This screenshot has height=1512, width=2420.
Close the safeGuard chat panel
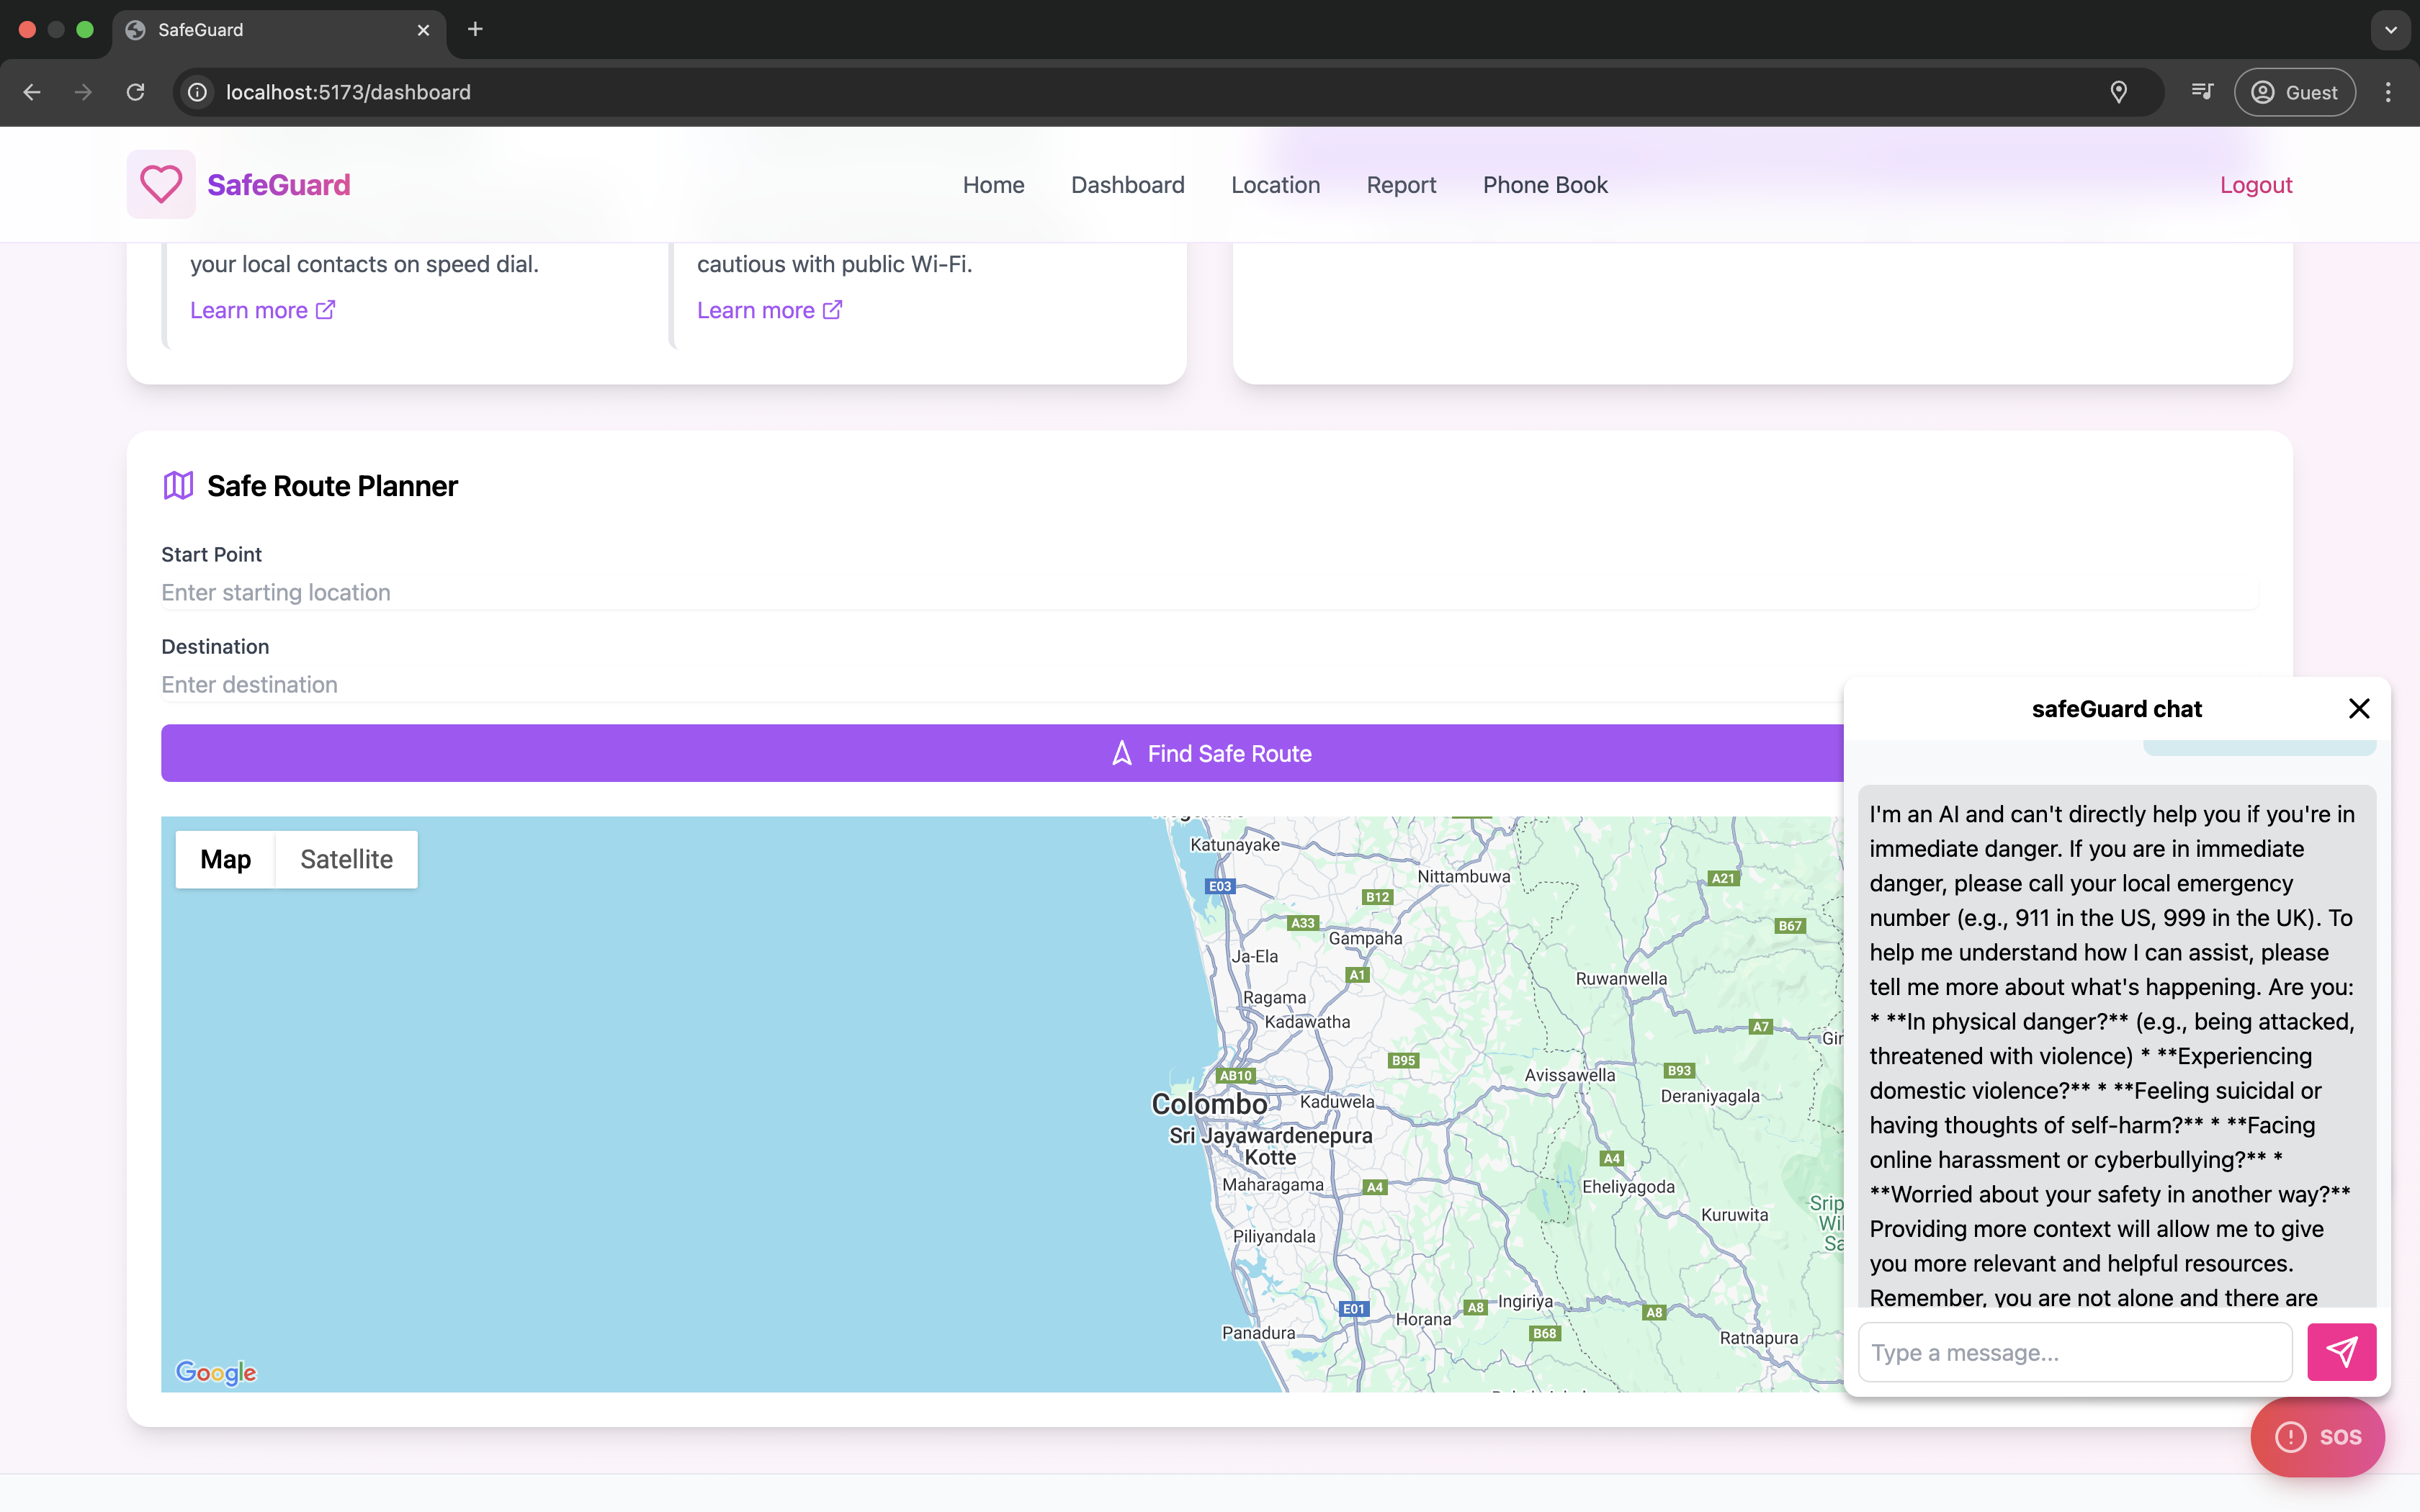2359,708
